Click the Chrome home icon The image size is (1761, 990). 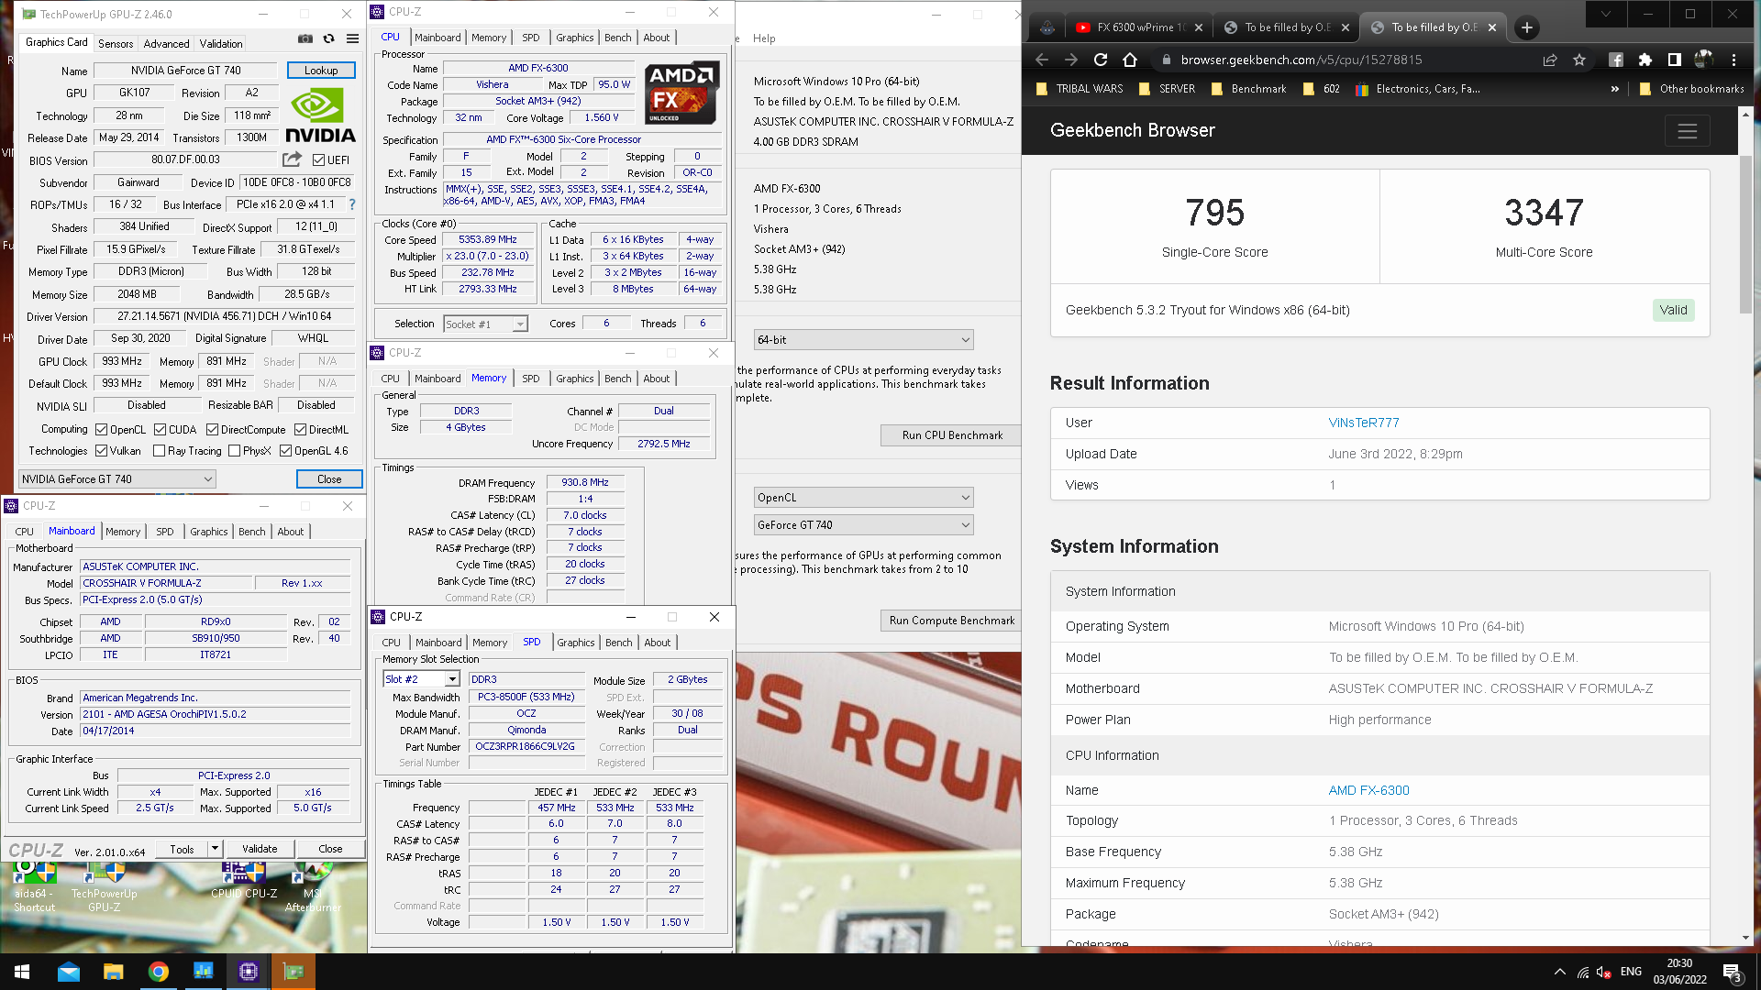[x=1130, y=60]
